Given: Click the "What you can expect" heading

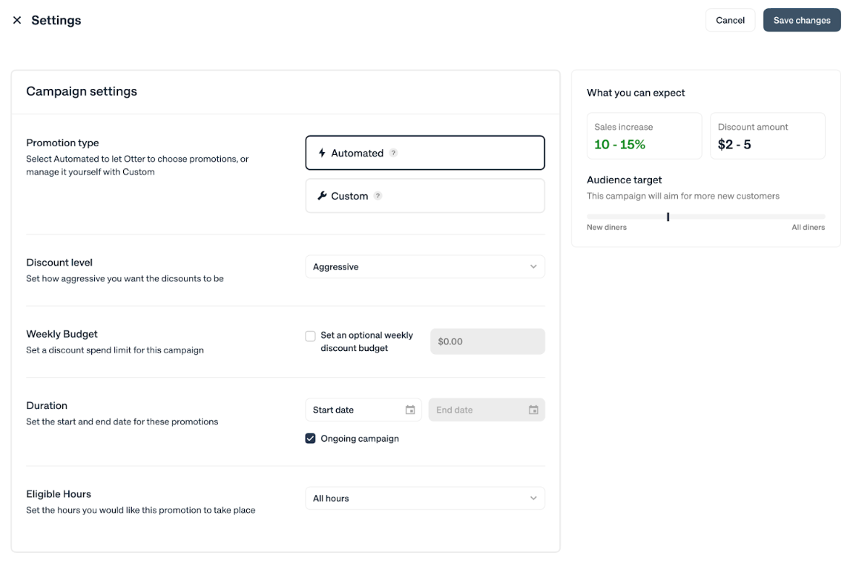Looking at the screenshot, I should pos(636,93).
